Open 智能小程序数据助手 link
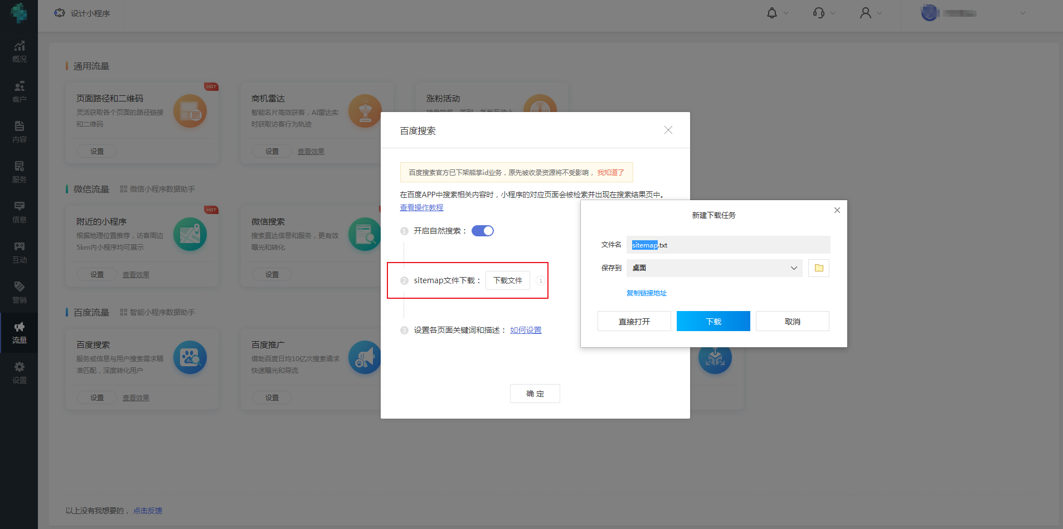The width and height of the screenshot is (1063, 529). coord(158,312)
